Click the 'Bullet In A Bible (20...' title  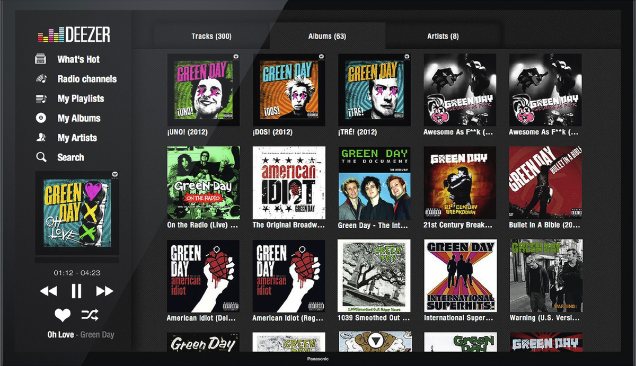(545, 225)
